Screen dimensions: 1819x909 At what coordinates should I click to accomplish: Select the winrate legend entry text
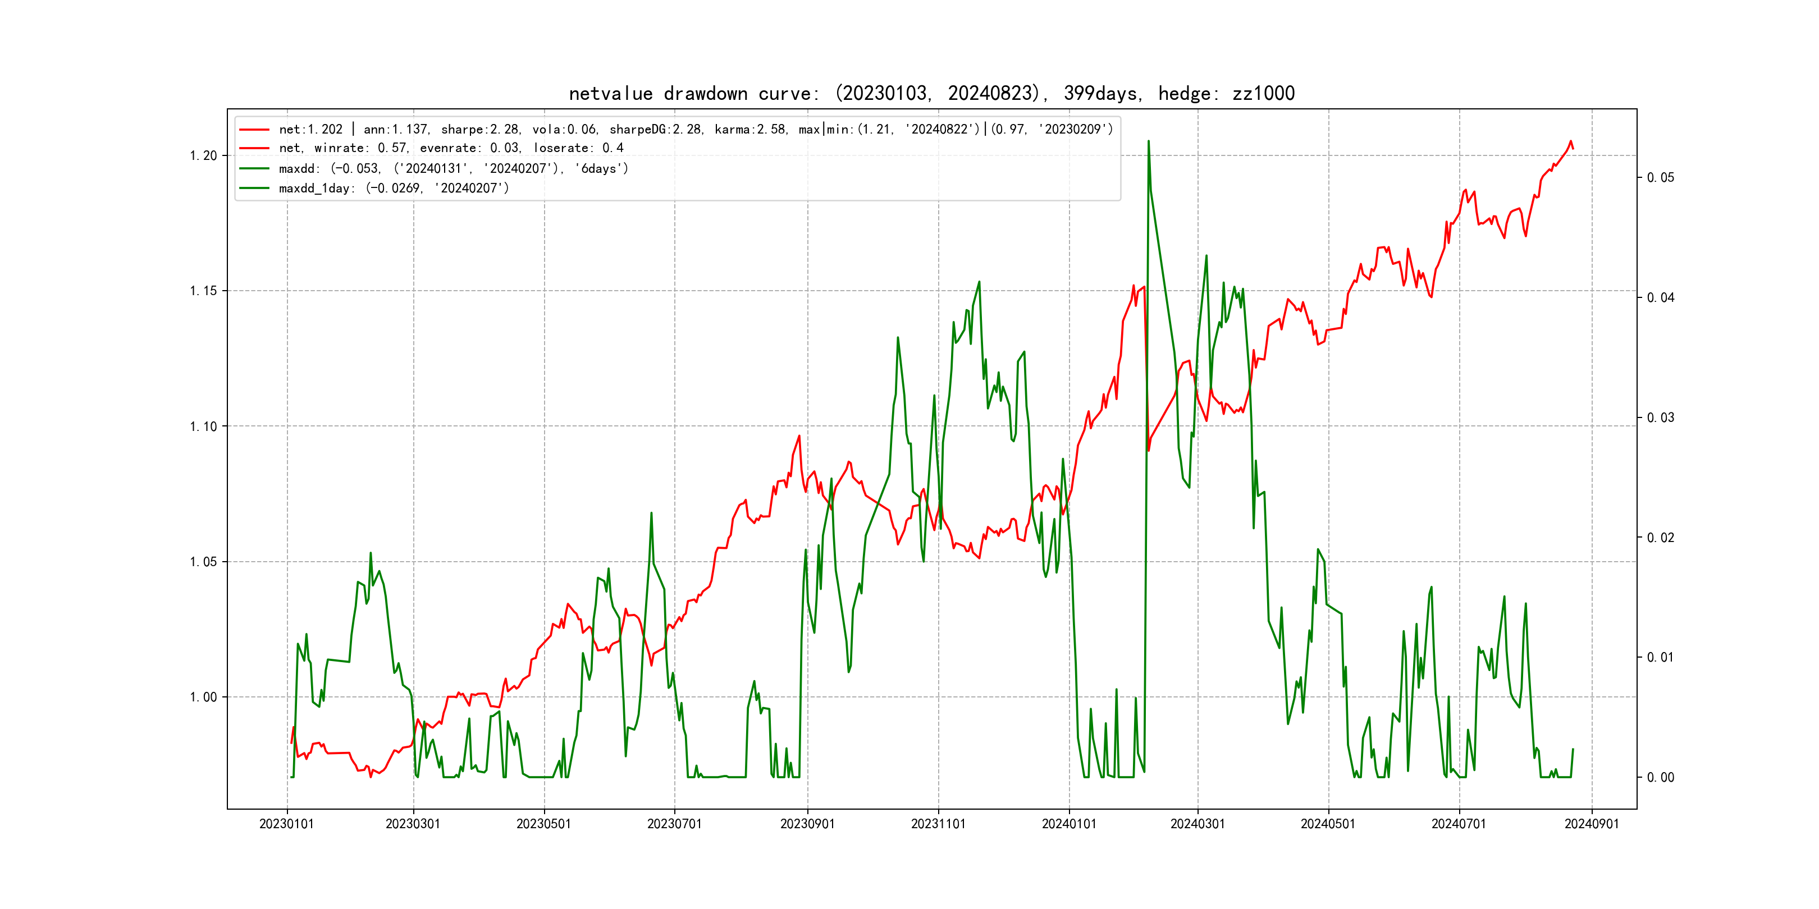tap(450, 148)
